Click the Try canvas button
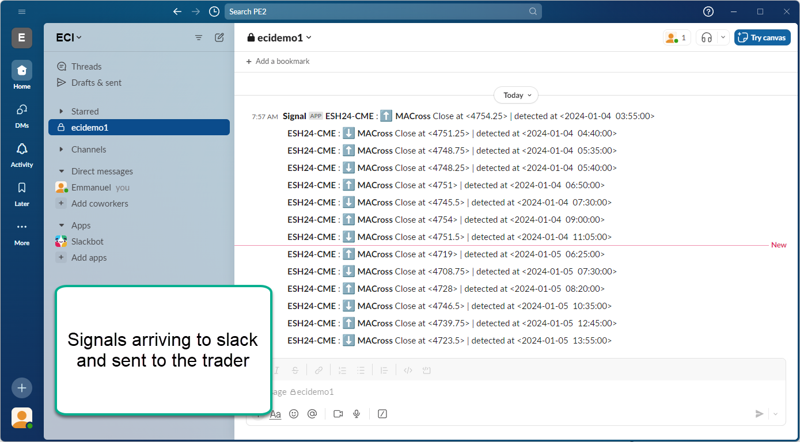This screenshot has width=800, height=442. pyautogui.click(x=762, y=37)
